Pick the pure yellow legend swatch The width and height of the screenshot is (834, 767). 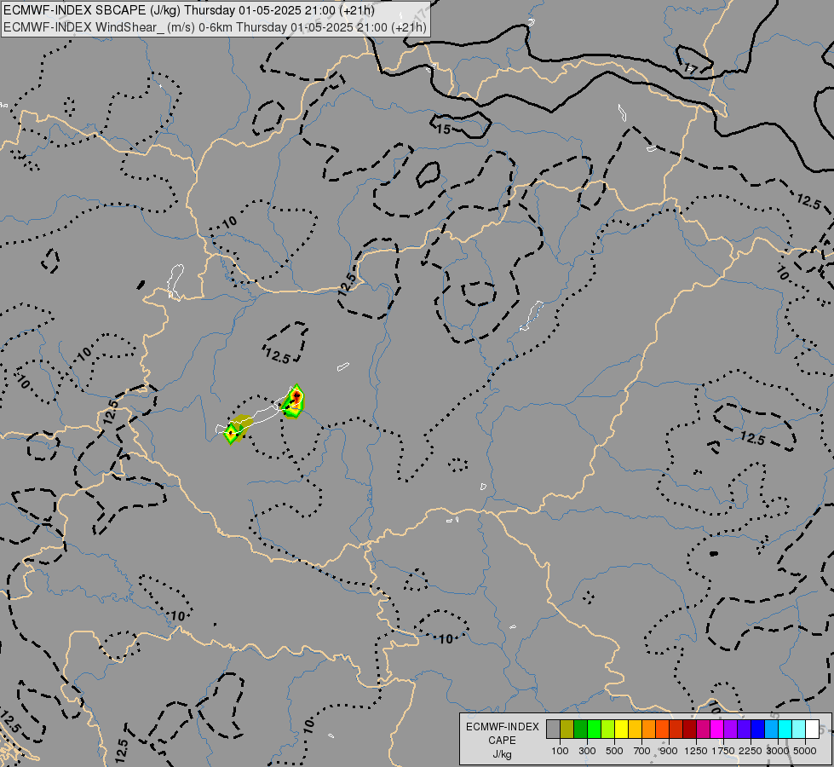(621, 729)
